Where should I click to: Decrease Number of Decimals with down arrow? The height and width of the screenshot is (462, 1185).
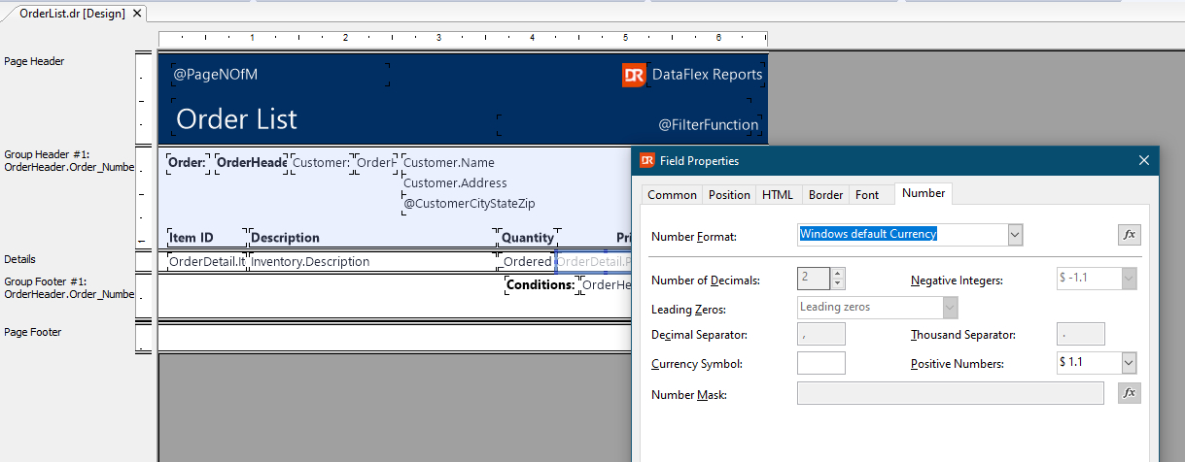(838, 284)
